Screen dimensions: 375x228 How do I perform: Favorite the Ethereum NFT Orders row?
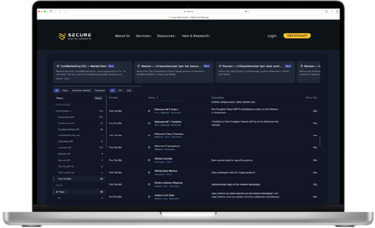coord(149,111)
